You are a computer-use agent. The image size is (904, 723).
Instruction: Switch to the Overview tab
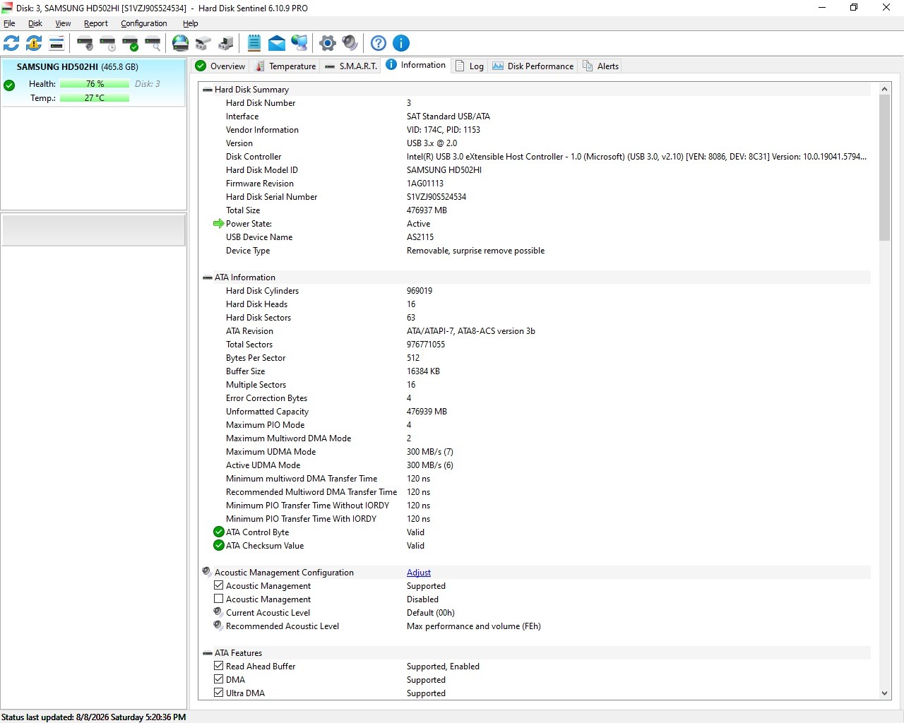pyautogui.click(x=220, y=66)
